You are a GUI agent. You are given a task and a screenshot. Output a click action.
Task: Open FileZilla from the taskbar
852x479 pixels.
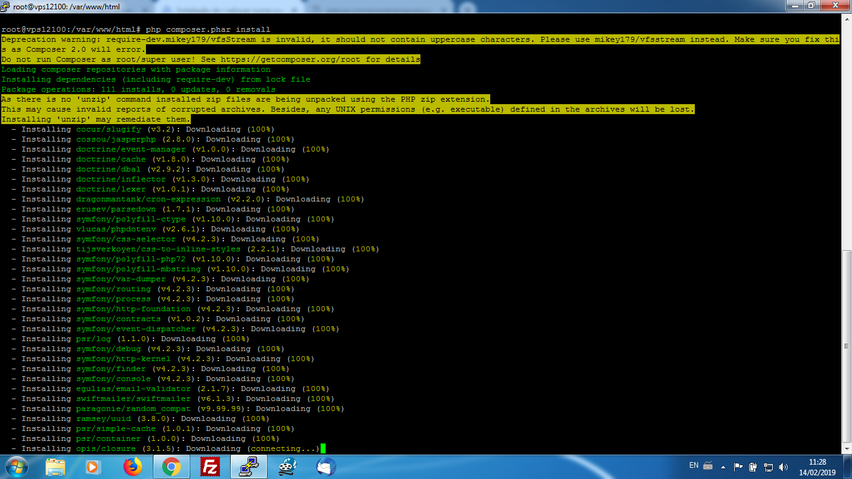pyautogui.click(x=210, y=467)
